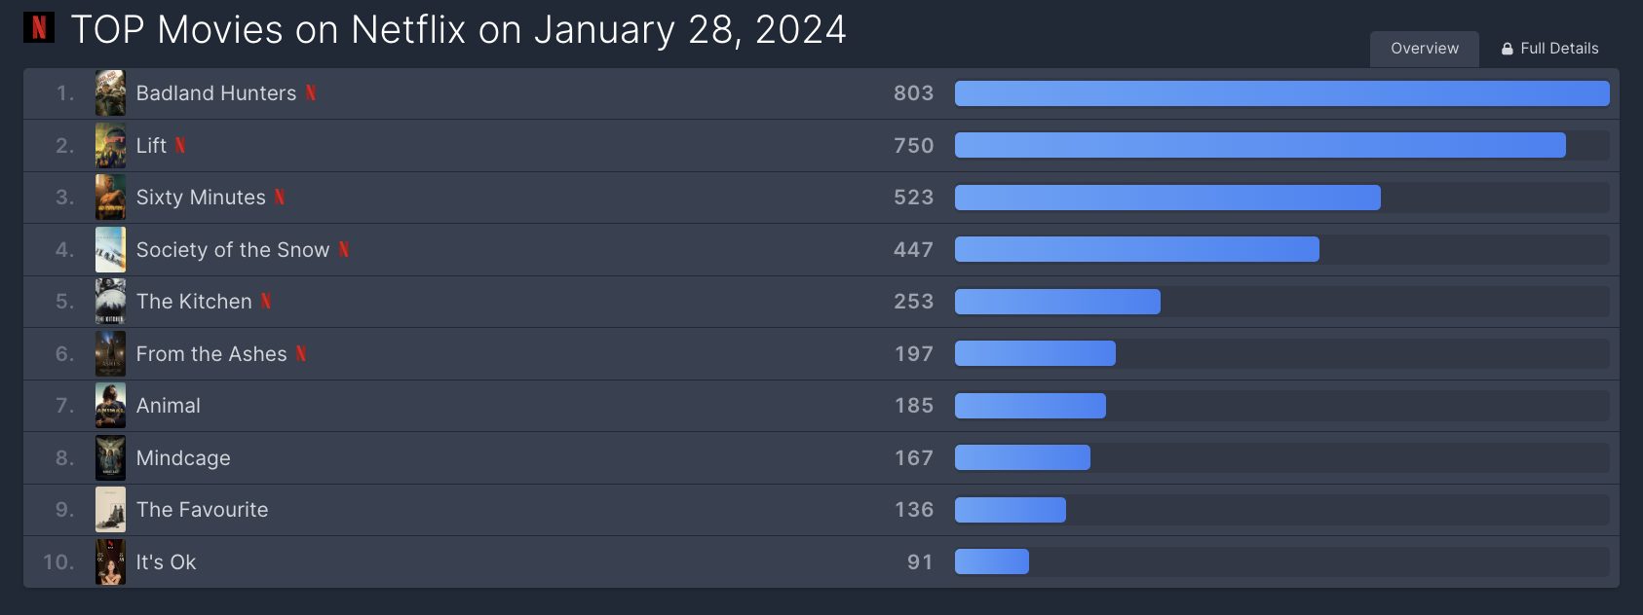The image size is (1643, 615).
Task: Click the Netflix original badge next to Badland Hunters
Action: 311,92
